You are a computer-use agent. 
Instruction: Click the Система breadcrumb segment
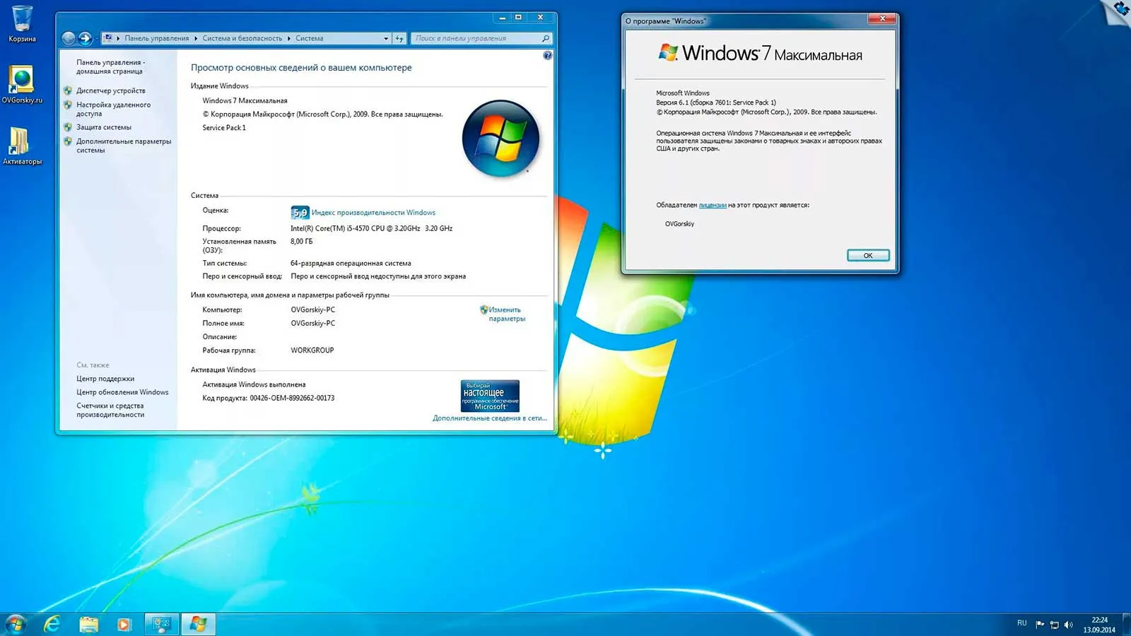(310, 38)
